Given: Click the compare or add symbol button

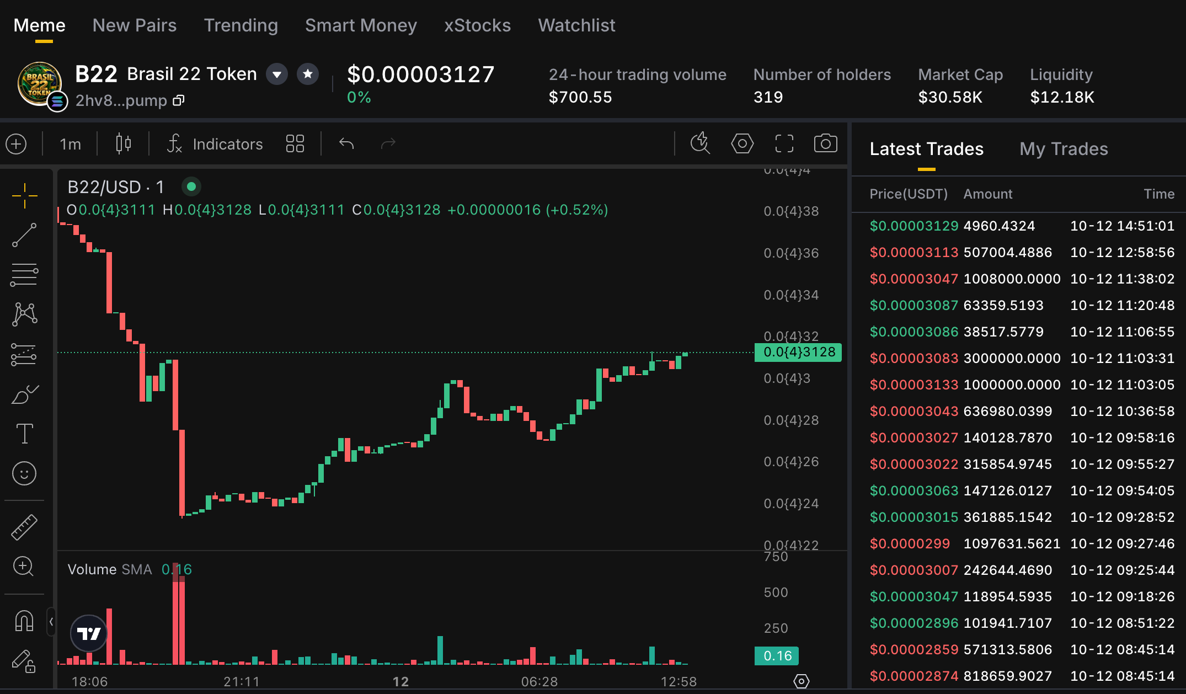Looking at the screenshot, I should pos(17,144).
